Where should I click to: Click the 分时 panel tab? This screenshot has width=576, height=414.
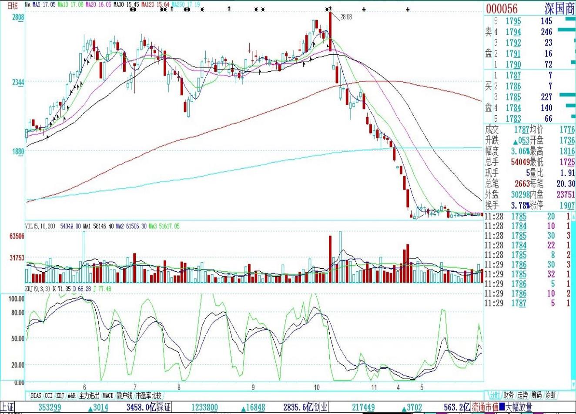coord(494,395)
